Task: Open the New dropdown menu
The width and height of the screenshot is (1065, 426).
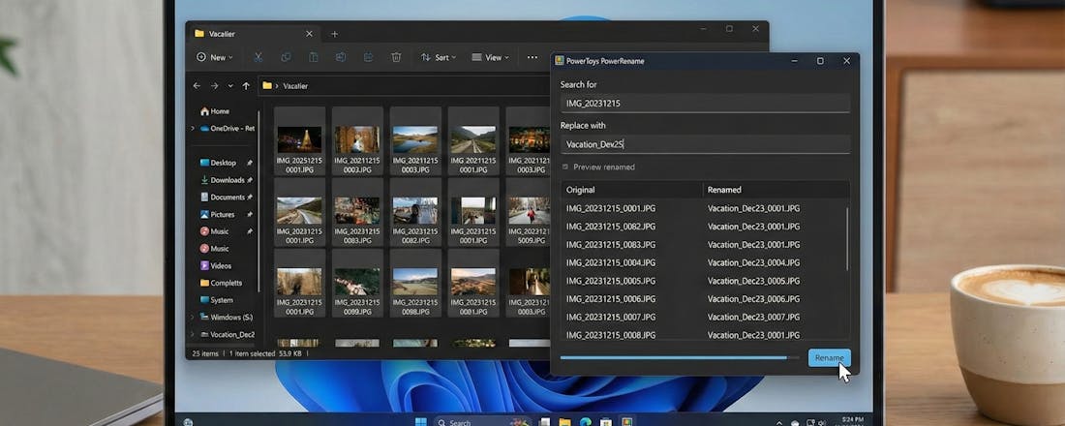Action: point(215,57)
